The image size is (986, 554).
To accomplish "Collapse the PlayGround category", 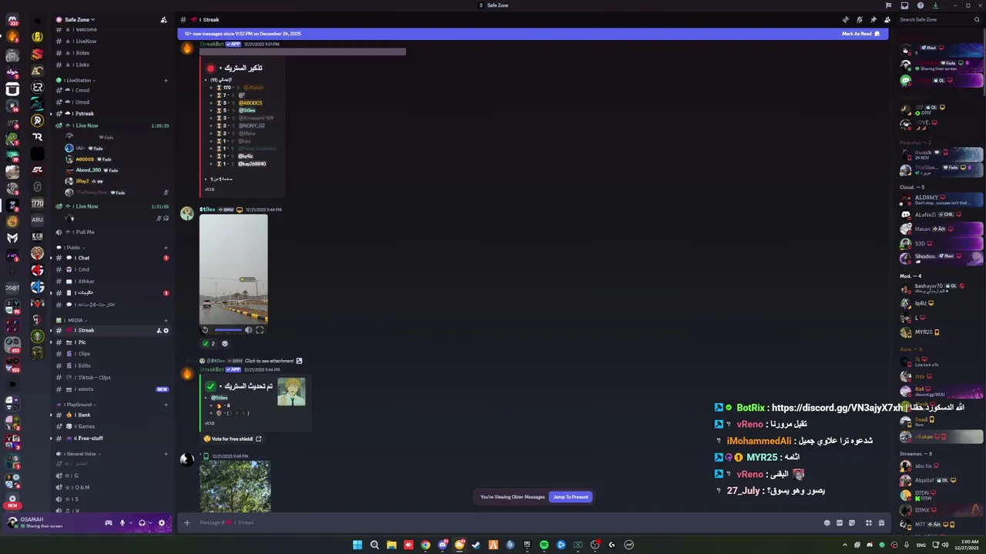I will pyautogui.click(x=78, y=404).
